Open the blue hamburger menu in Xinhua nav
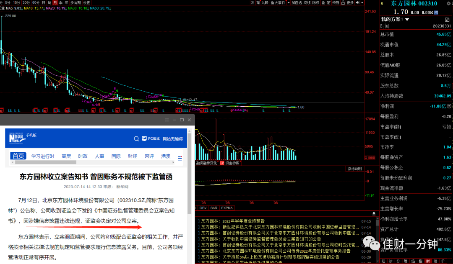 point(180,158)
